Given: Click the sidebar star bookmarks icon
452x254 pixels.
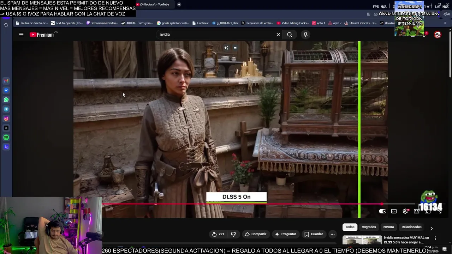Looking at the screenshot, I should pyautogui.click(x=6, y=25).
